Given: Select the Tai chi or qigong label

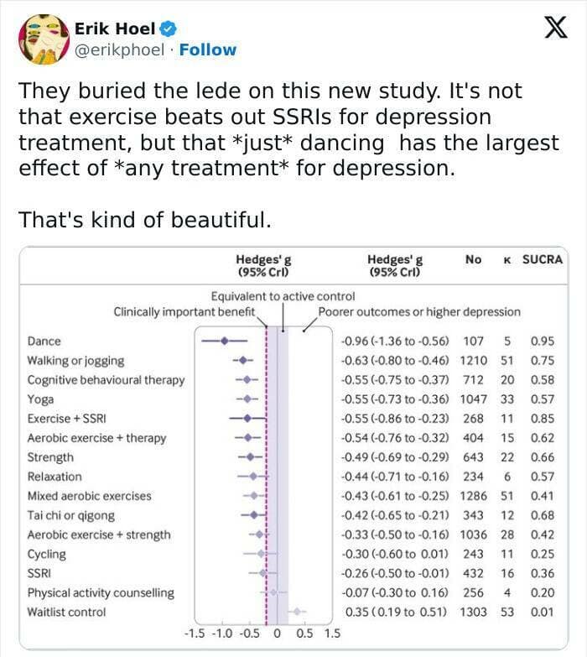Looking at the screenshot, I should click(71, 515).
